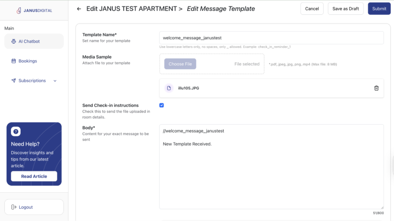Click the Bookings calendar icon
Viewport: 394px width, 221px height.
click(14, 61)
